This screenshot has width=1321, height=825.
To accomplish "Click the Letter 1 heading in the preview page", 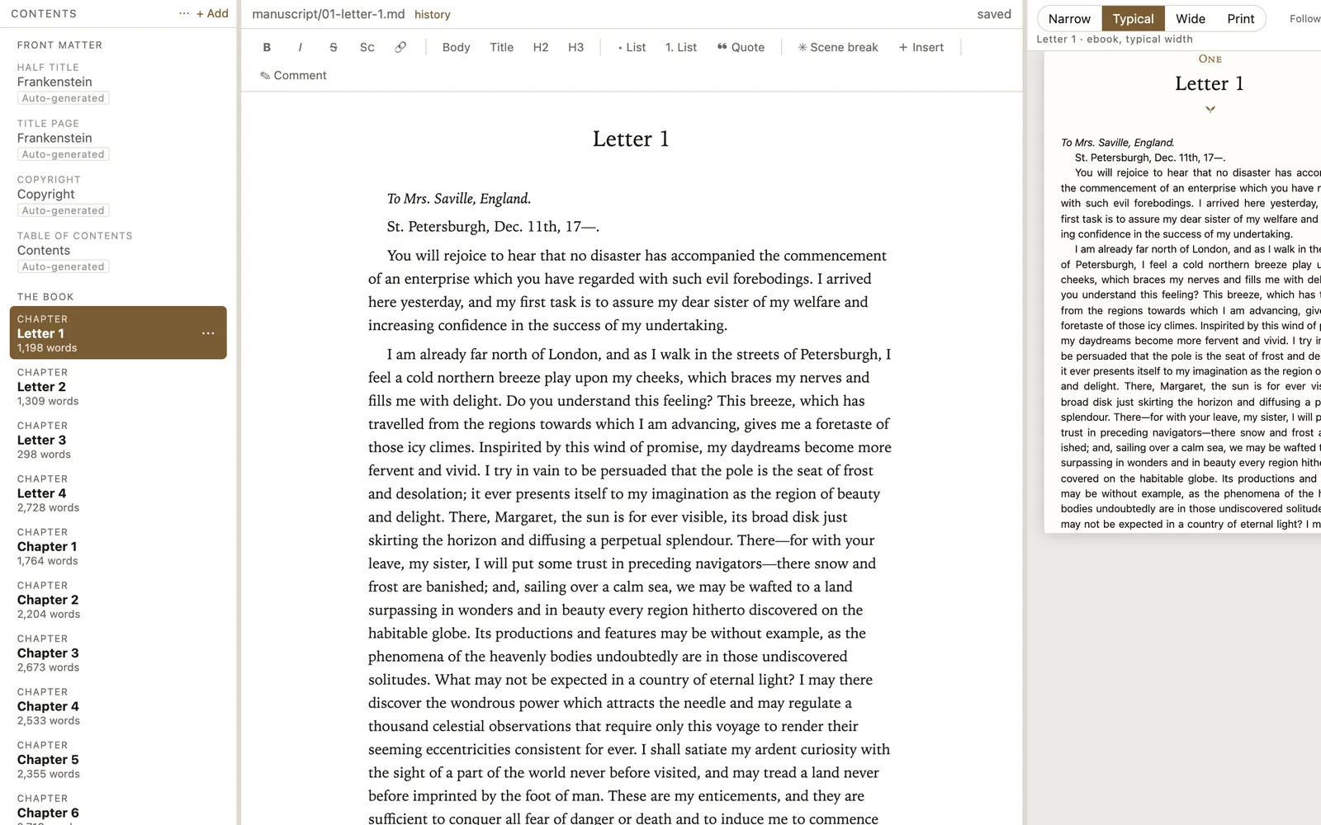I will [1210, 83].
